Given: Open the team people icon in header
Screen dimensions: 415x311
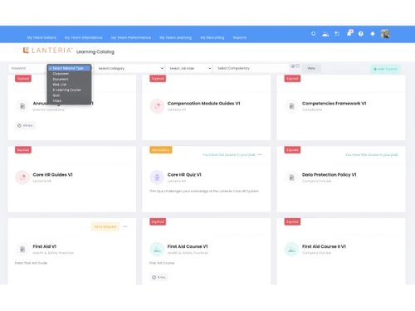Looking at the screenshot, I should tap(325, 34).
